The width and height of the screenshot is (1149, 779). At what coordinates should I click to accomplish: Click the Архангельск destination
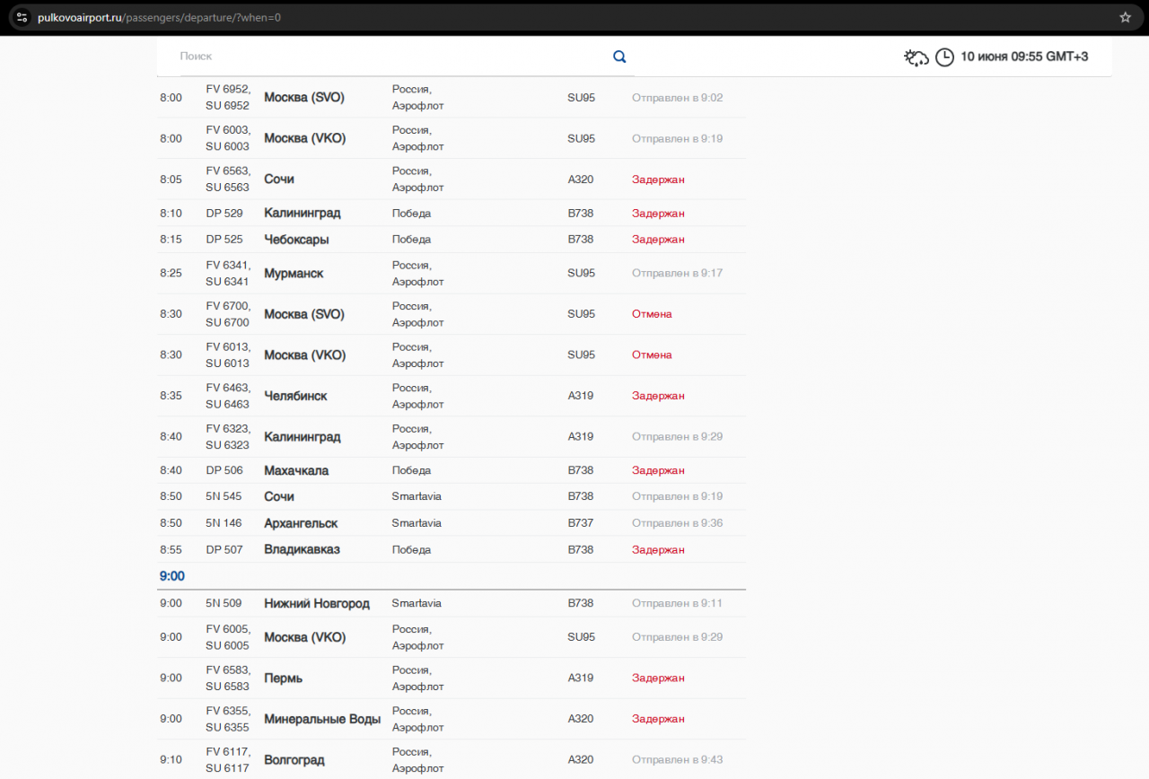click(x=301, y=523)
